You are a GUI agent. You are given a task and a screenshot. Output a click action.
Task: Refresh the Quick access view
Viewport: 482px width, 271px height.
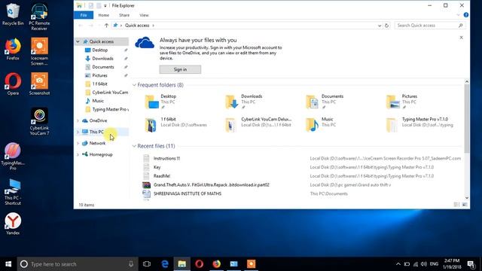pyautogui.click(x=386, y=26)
